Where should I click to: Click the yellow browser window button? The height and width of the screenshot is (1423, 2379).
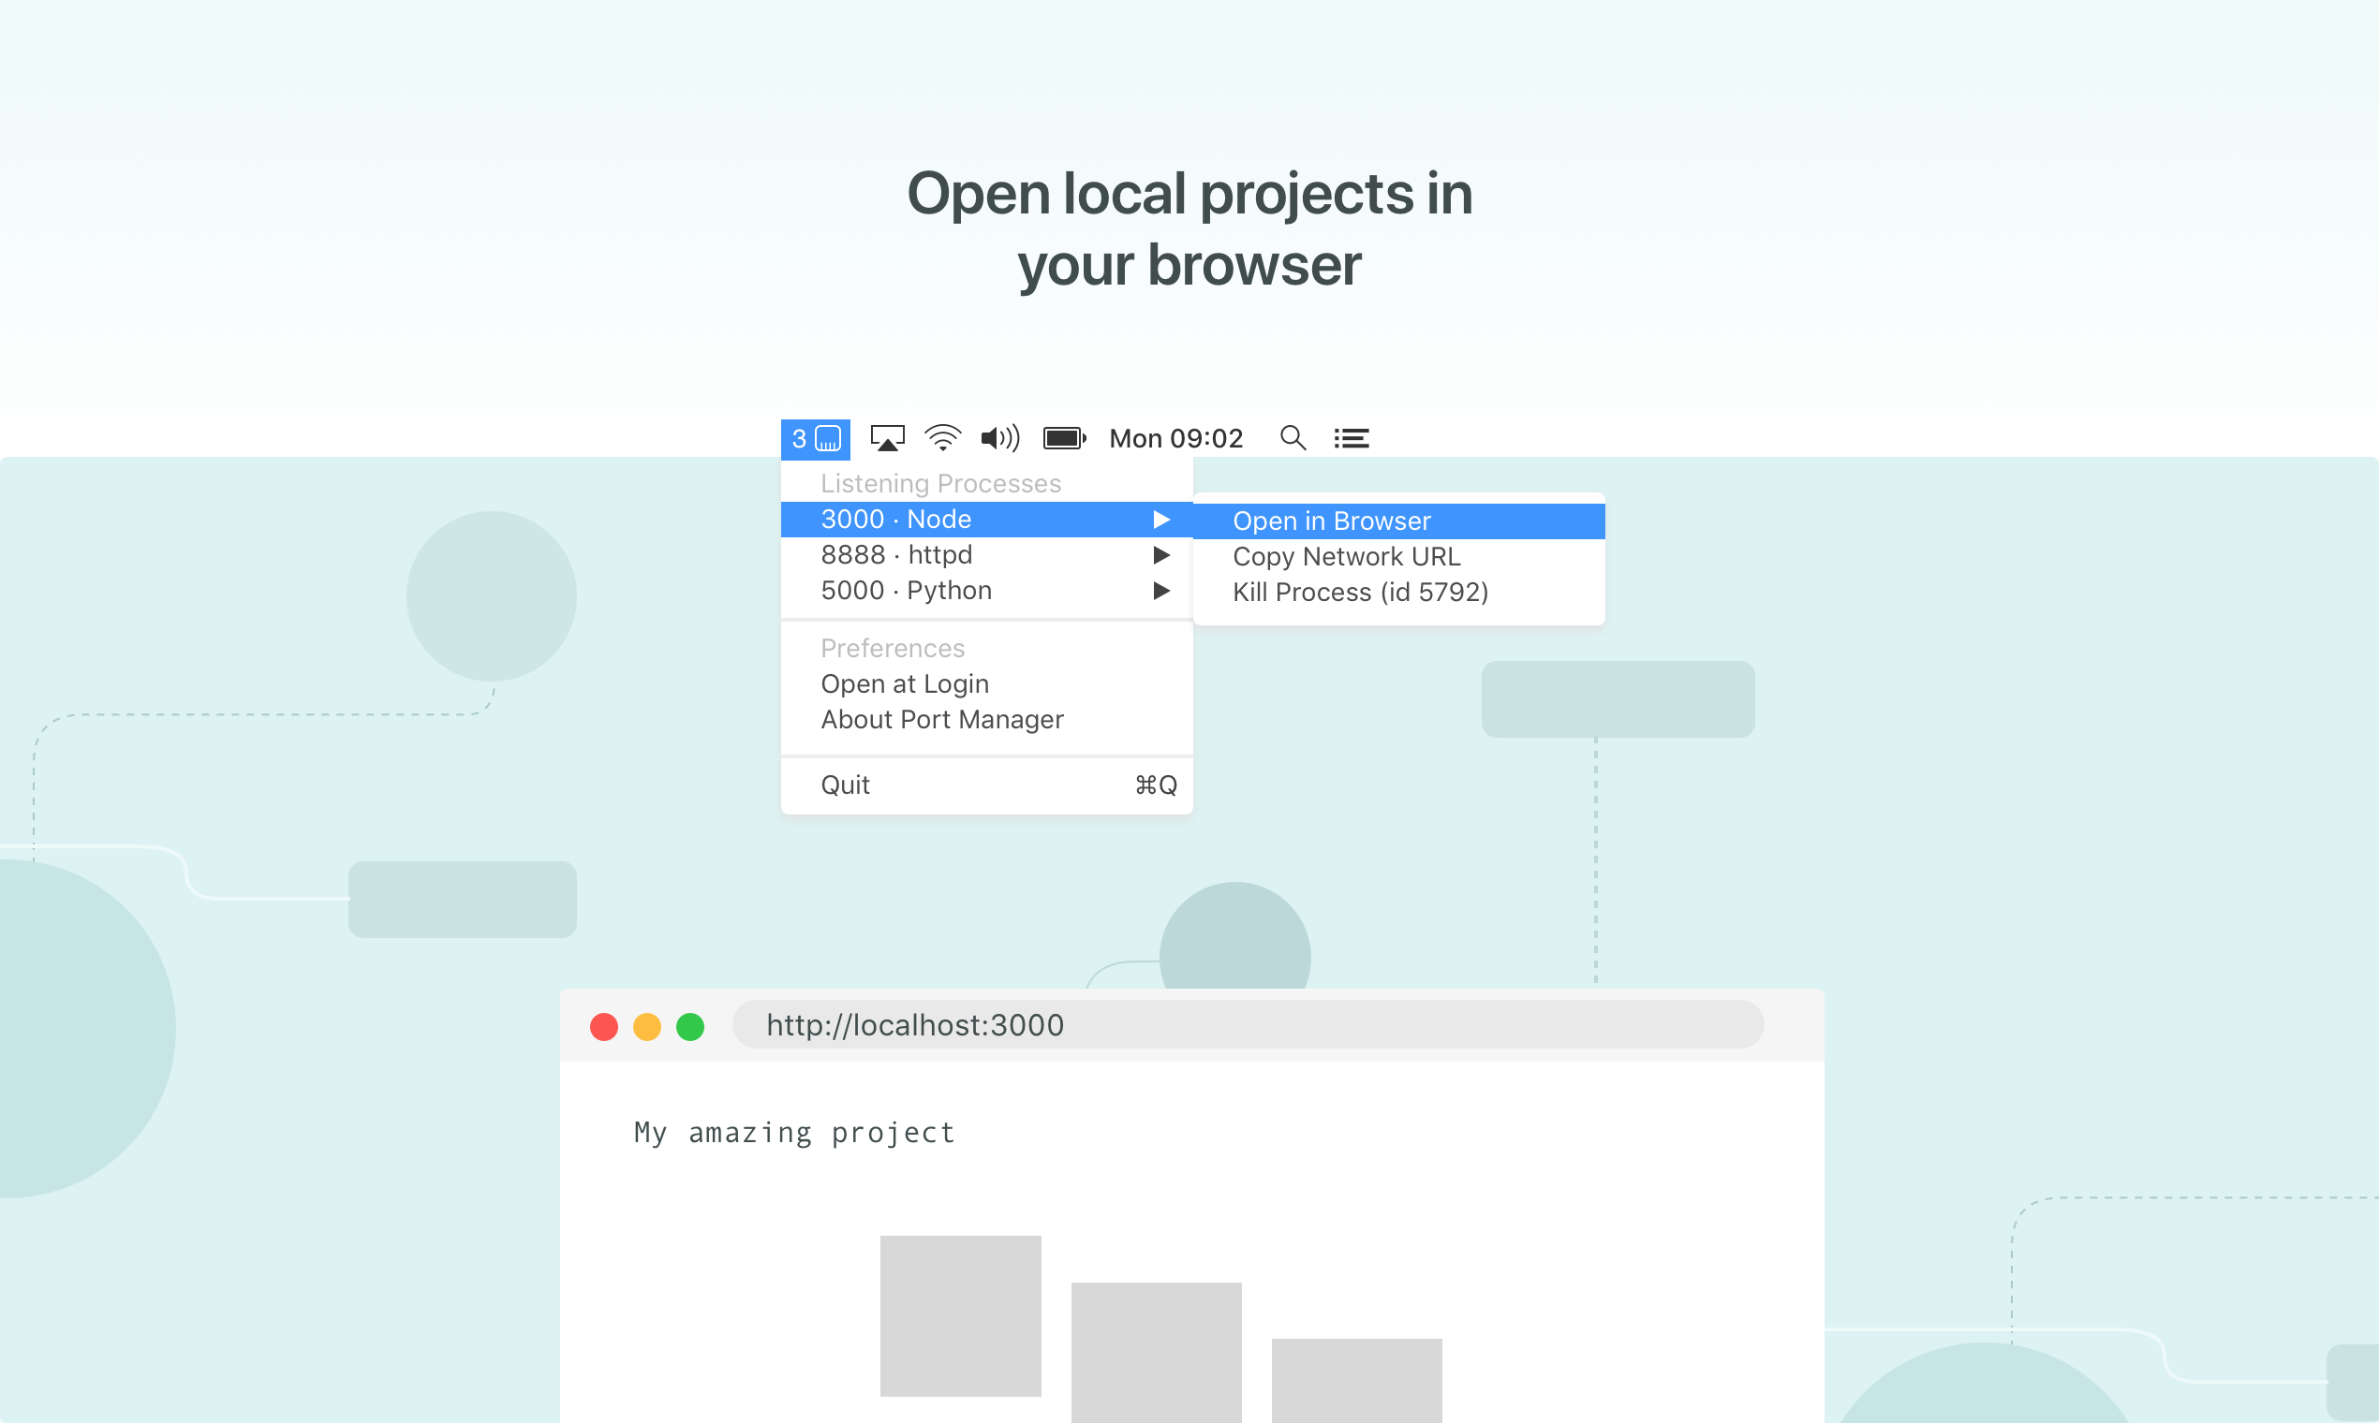click(x=646, y=1026)
